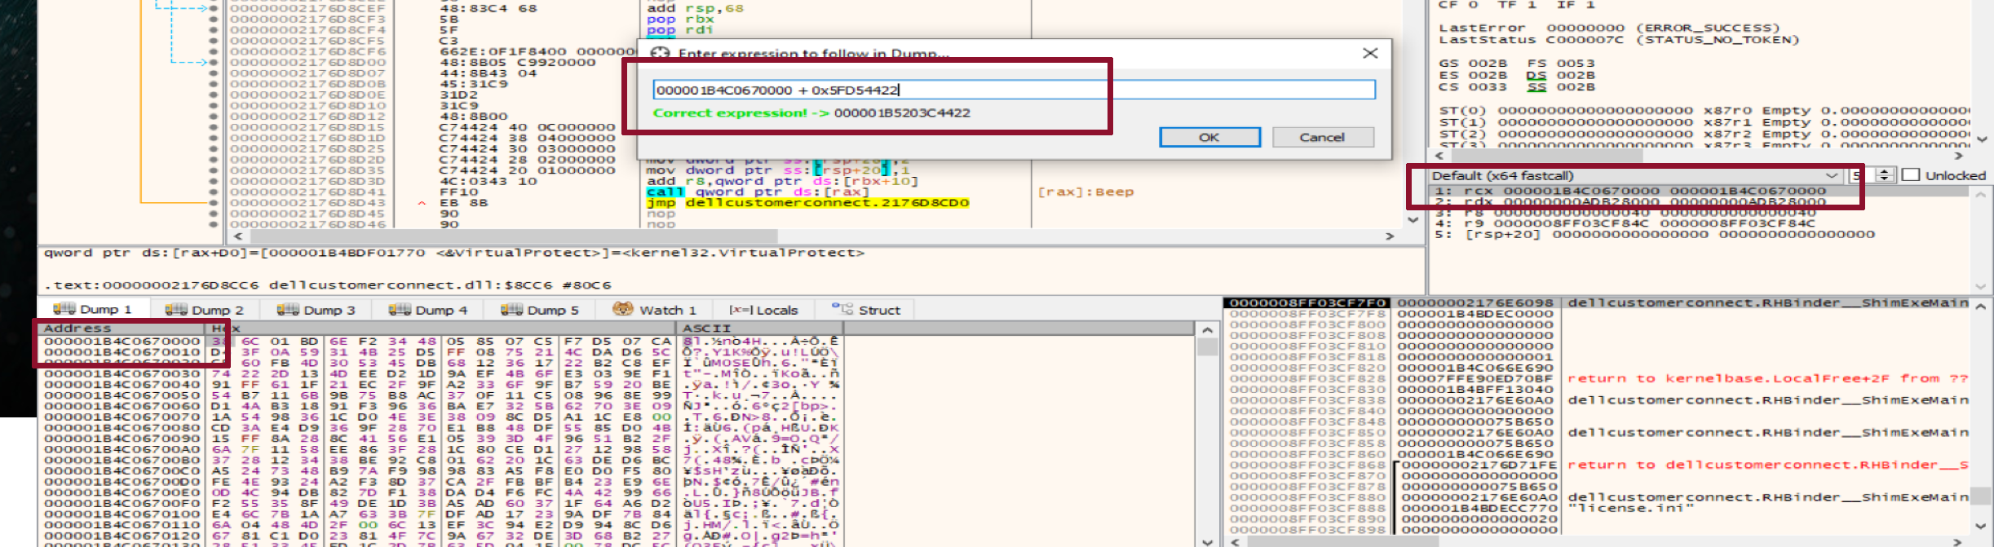This screenshot has width=1994, height=547.
Task: Click the DS segment register label
Action: 1536,75
